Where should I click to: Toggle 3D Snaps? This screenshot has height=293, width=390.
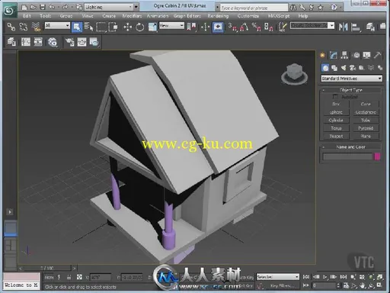tap(232, 27)
